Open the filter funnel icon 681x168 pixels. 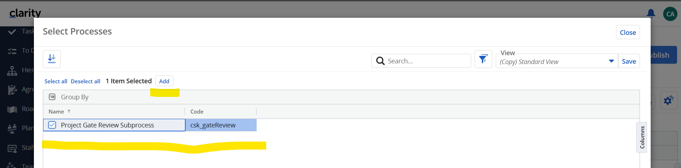[483, 59]
